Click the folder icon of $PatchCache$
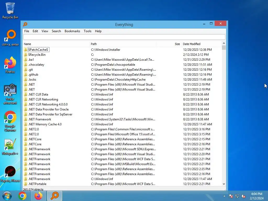The height and width of the screenshot is (201, 268). point(25,49)
